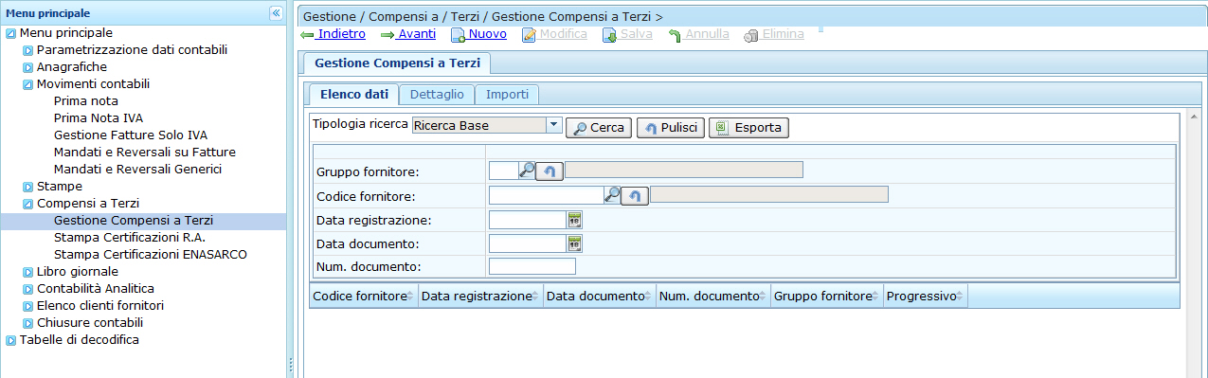Sort by Codice fornitore column

pyautogui.click(x=364, y=297)
